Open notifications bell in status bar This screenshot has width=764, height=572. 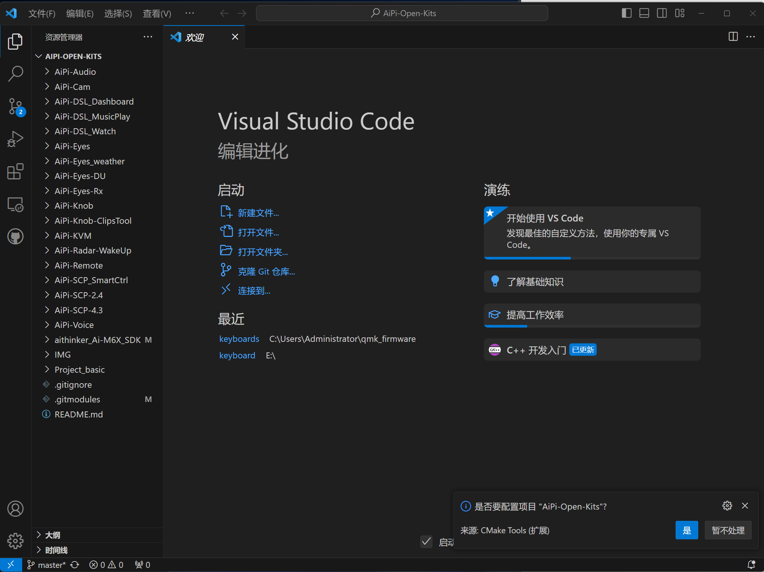(751, 565)
